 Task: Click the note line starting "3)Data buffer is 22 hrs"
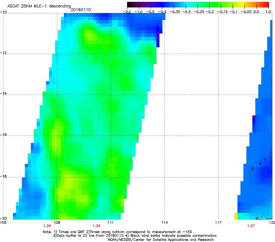coord(135,236)
